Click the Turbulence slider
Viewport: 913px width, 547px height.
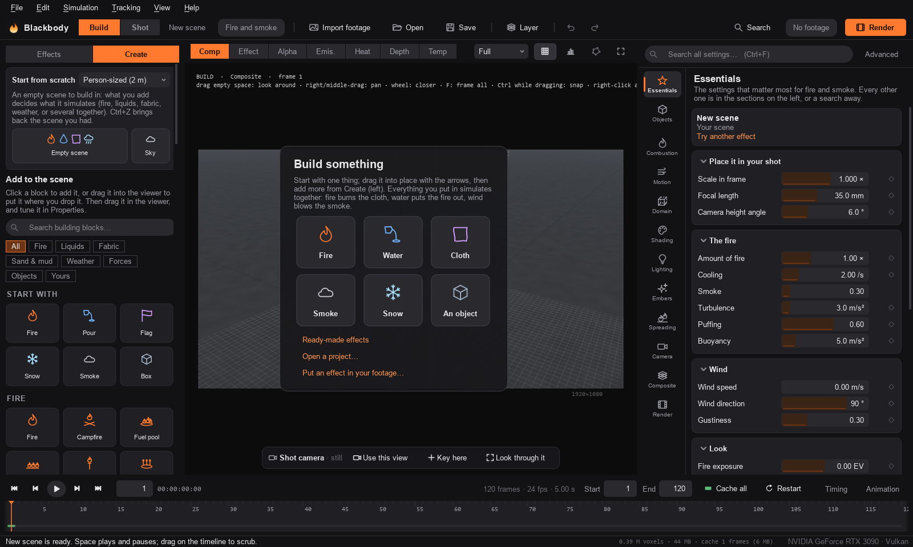point(825,308)
